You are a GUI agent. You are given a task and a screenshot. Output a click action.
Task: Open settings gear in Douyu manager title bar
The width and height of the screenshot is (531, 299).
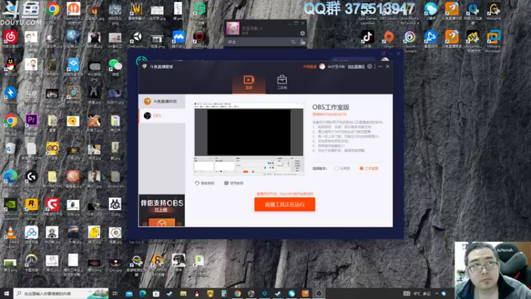370,66
